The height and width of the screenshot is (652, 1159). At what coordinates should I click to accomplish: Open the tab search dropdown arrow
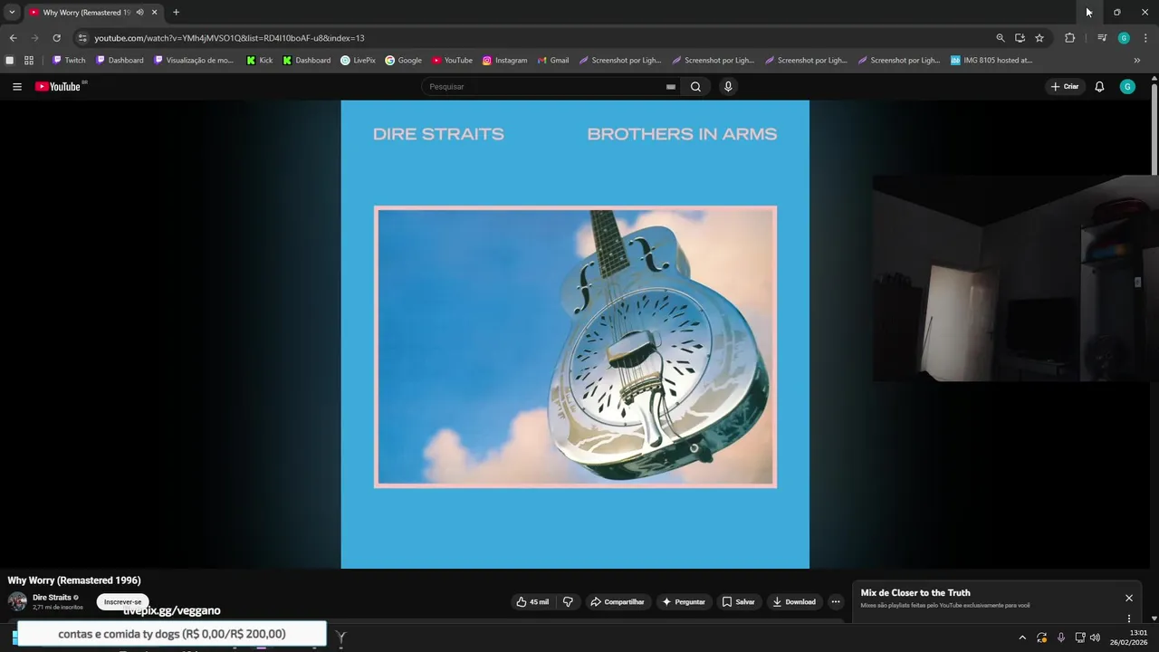12,13
